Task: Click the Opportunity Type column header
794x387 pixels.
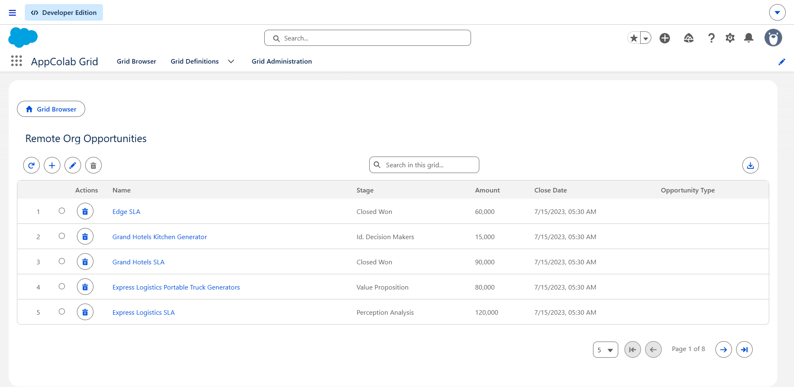Action: [688, 190]
